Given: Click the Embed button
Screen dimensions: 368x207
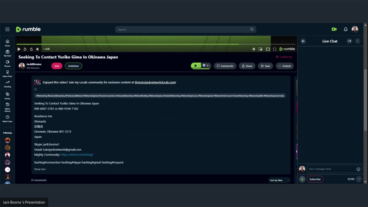Looking at the screenshot, I should tap(285, 66).
